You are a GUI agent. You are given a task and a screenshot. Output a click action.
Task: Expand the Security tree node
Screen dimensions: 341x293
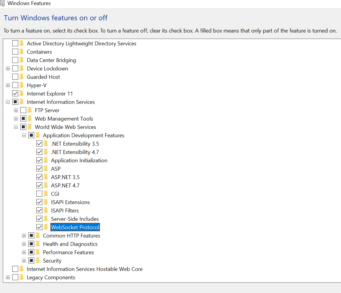click(24, 260)
